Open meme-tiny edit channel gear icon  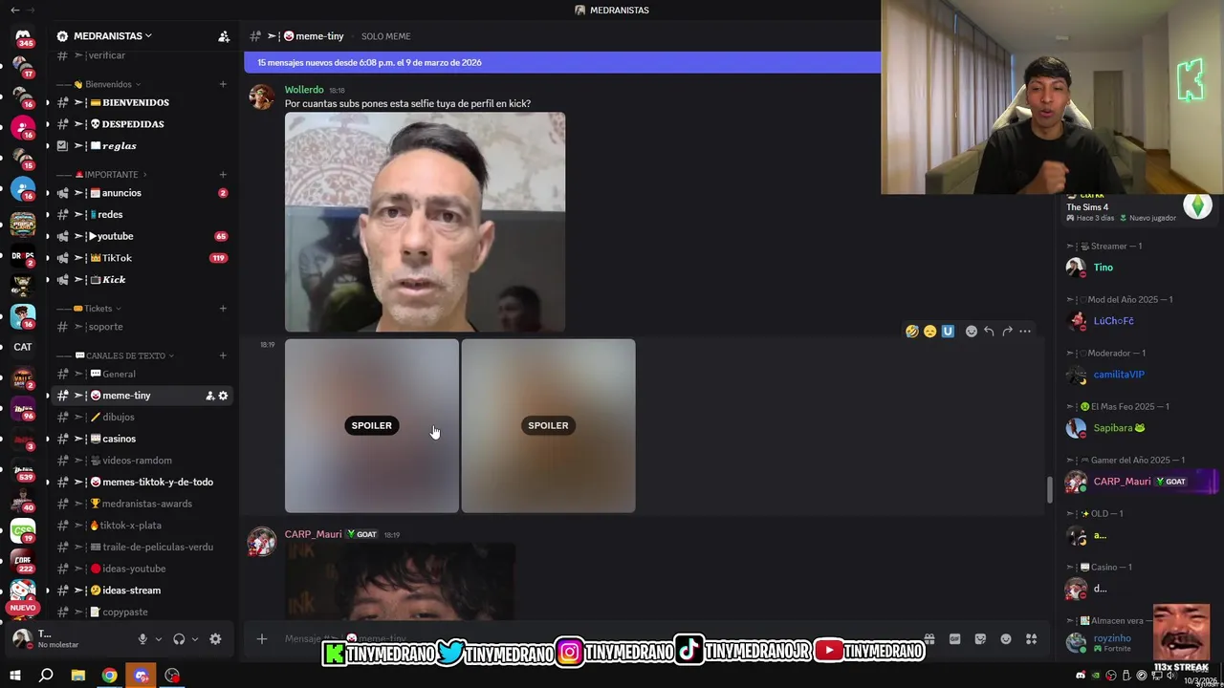tap(223, 396)
